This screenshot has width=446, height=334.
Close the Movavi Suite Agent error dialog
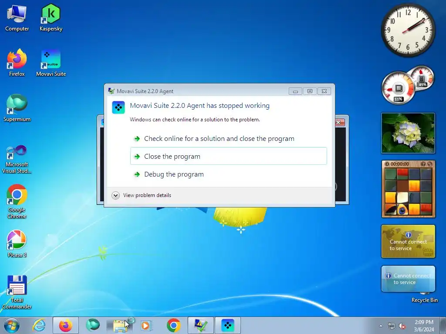[x=324, y=91]
